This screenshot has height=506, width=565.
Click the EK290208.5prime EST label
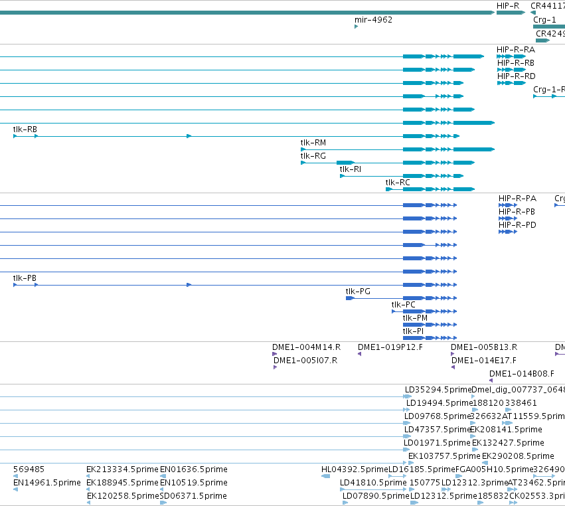coord(518,456)
